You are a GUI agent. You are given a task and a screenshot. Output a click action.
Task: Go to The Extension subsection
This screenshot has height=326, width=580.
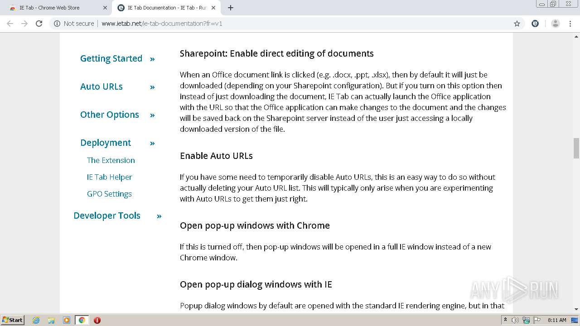tap(111, 160)
